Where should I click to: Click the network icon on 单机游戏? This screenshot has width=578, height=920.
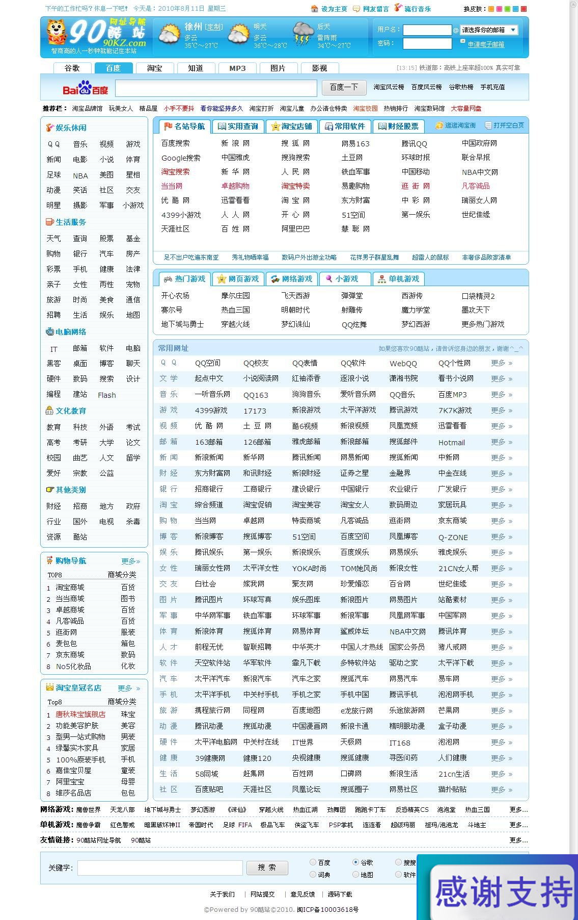pyautogui.click(x=382, y=279)
